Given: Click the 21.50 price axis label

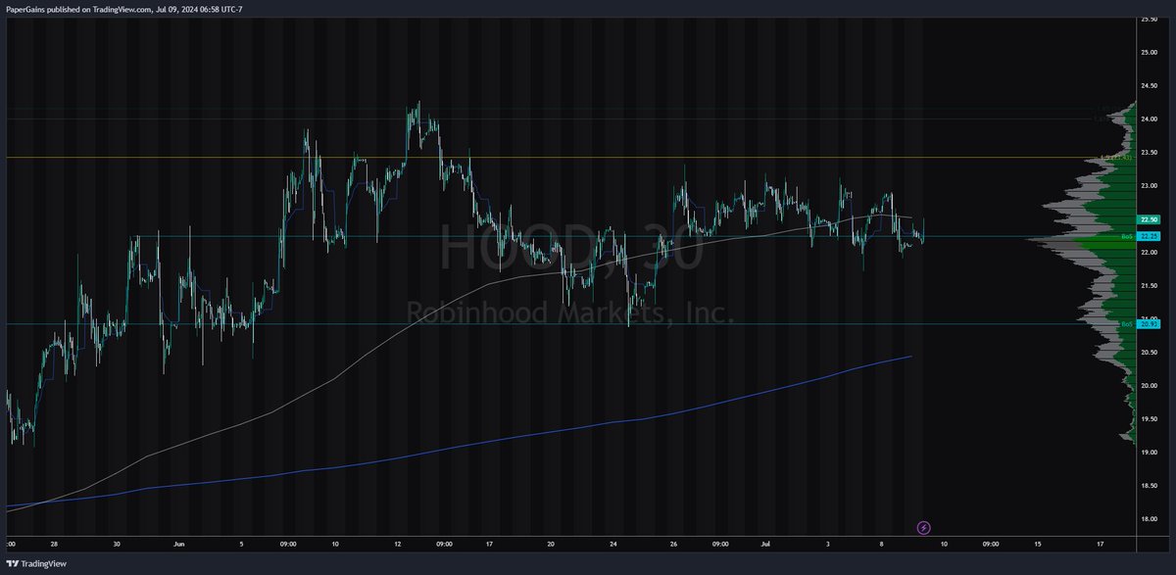Looking at the screenshot, I should click(1150, 286).
